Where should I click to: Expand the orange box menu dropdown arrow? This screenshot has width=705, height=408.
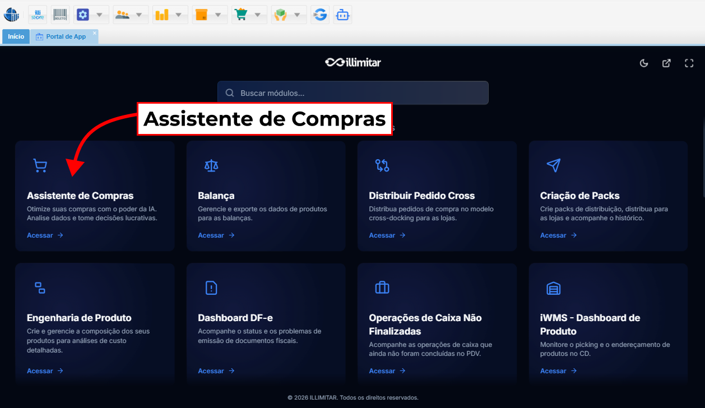pyautogui.click(x=218, y=15)
